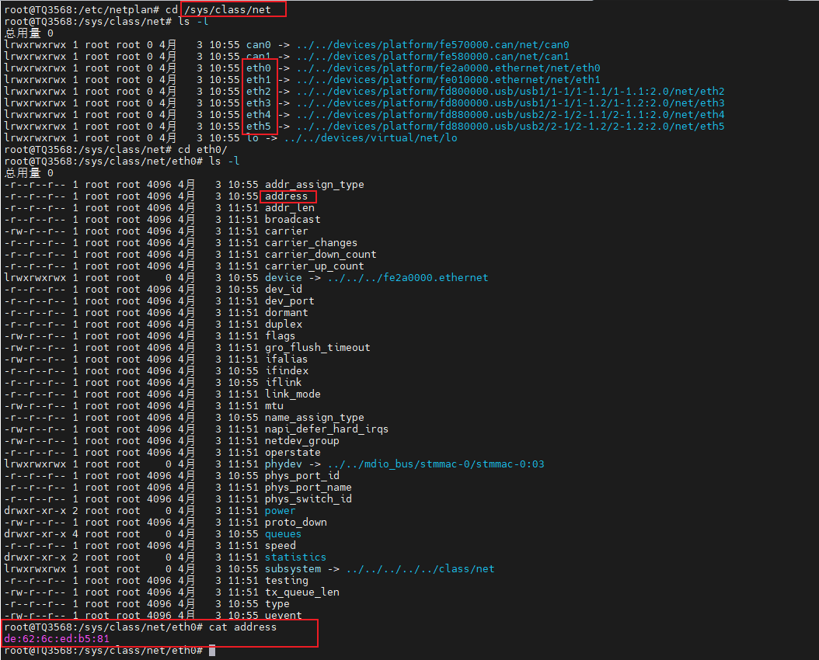Click the speed file name
Image resolution: width=819 pixels, height=660 pixels.
point(280,546)
